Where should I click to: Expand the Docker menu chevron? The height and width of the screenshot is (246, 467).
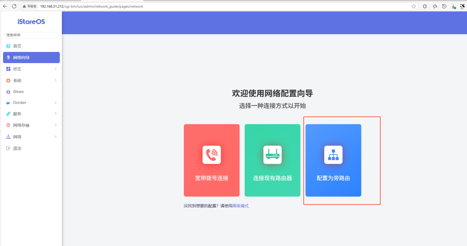[x=56, y=103]
